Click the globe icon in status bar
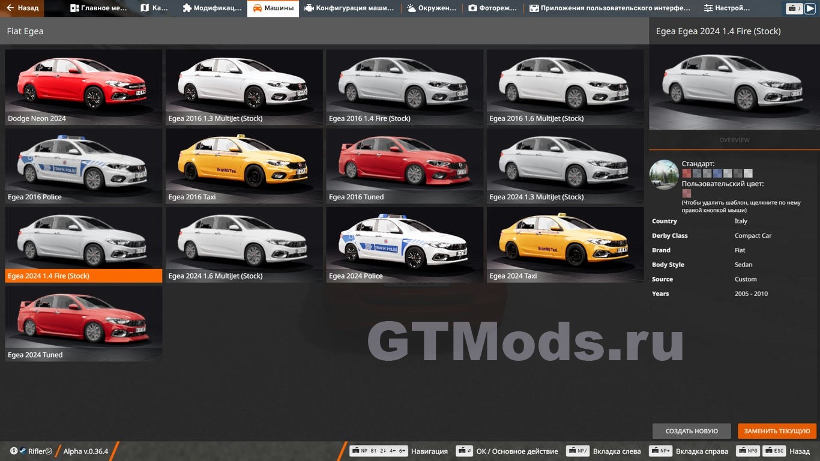The height and width of the screenshot is (461, 820). [13, 451]
